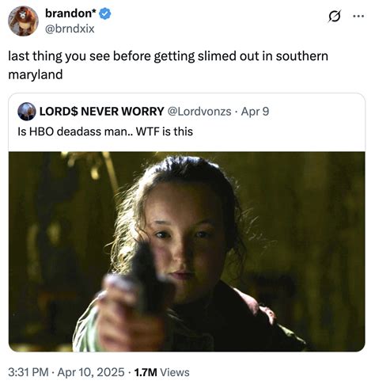Open the Apr 10, 2025 date link
This screenshot has width=375, height=388.
[x=91, y=372]
